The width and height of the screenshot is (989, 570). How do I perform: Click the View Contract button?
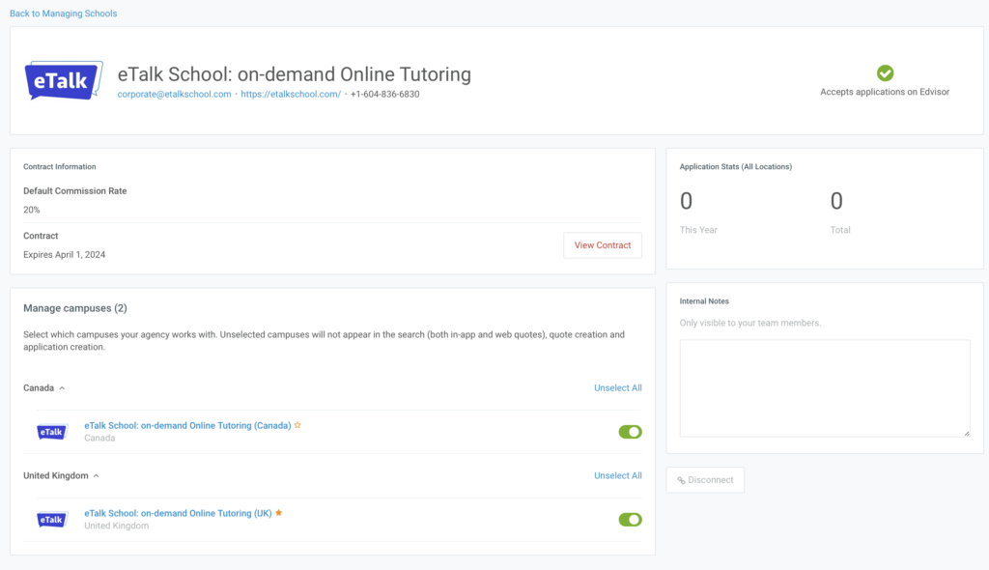[603, 245]
